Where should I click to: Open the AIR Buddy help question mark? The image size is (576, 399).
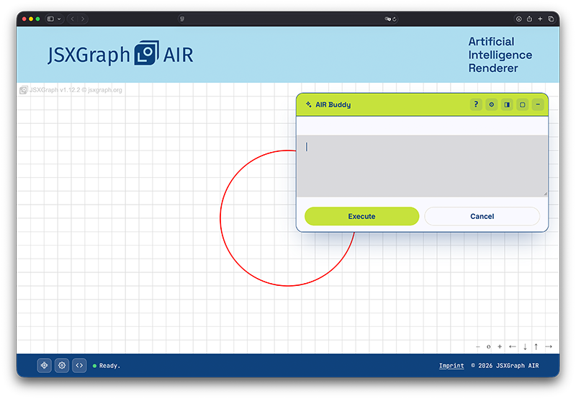point(476,104)
